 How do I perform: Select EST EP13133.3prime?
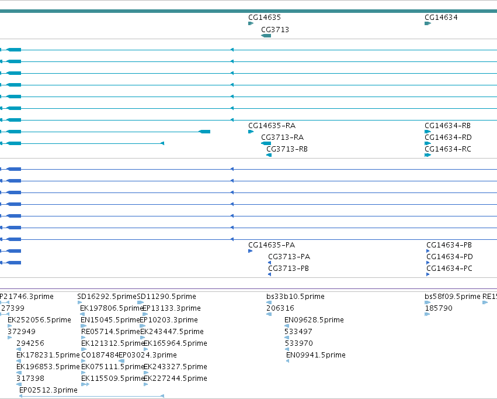point(172,308)
